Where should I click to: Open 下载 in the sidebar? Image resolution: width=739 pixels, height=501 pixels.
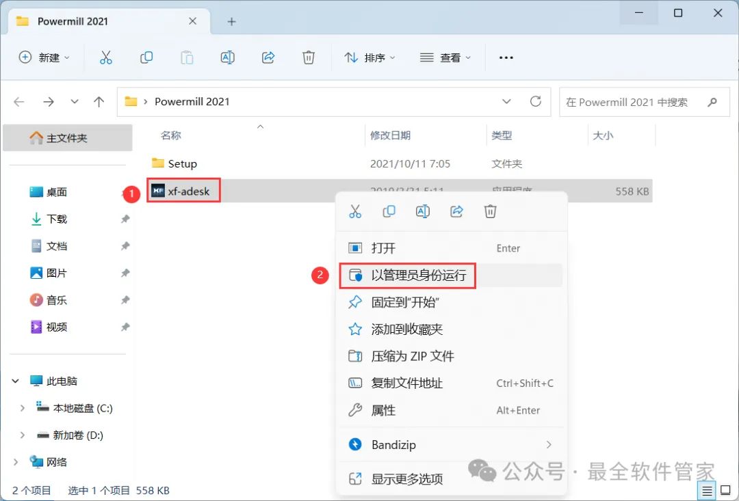[x=57, y=219]
